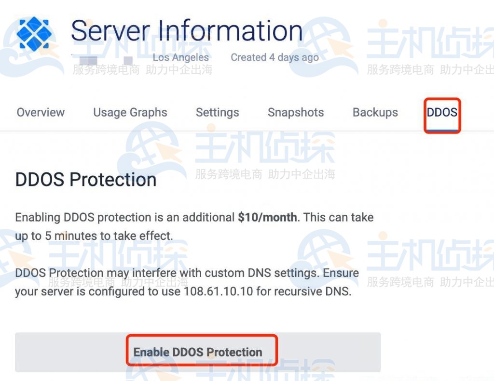Click the Server Information page title

point(187,31)
